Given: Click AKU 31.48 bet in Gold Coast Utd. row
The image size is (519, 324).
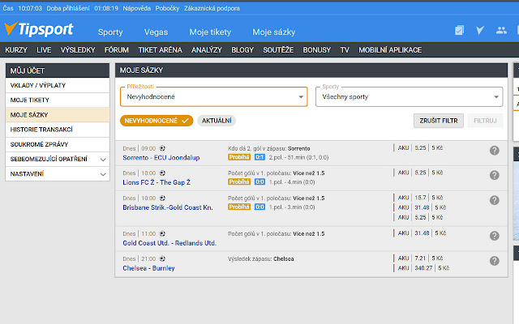Looking at the screenshot, I should [x=420, y=233].
